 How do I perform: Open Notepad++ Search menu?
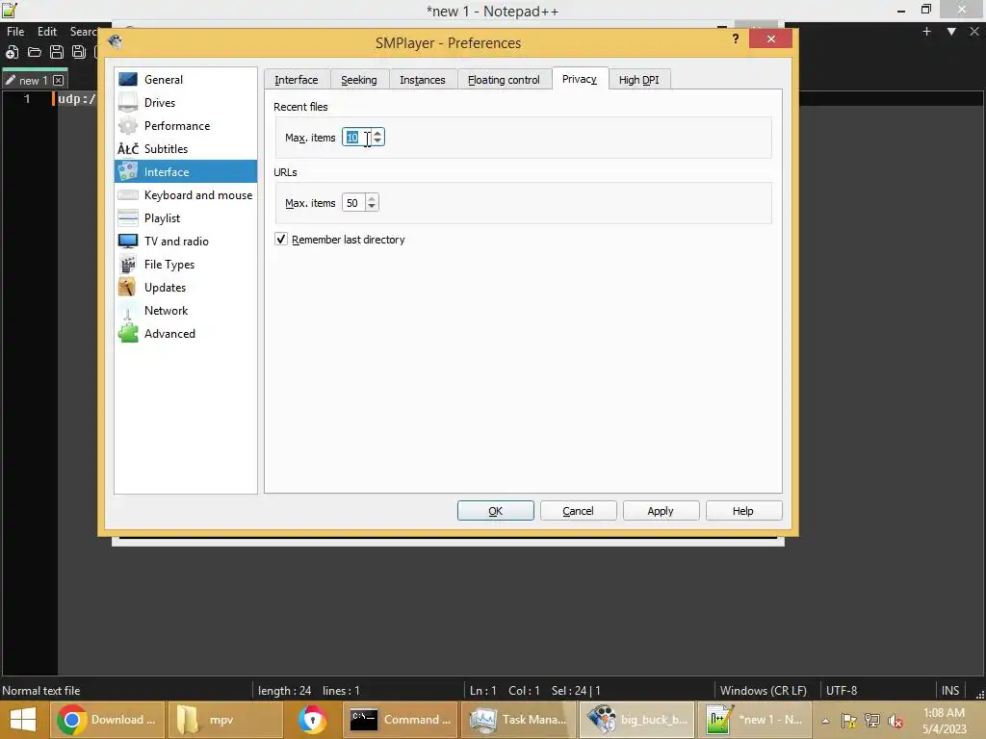click(x=84, y=32)
